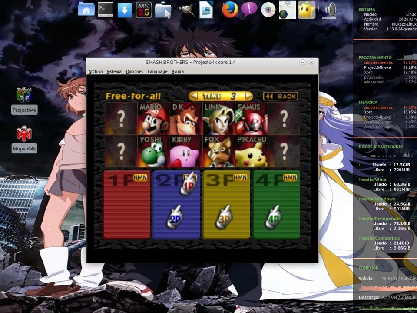Select the Fox character portrait
This screenshot has height=313, width=417.
coord(218,151)
